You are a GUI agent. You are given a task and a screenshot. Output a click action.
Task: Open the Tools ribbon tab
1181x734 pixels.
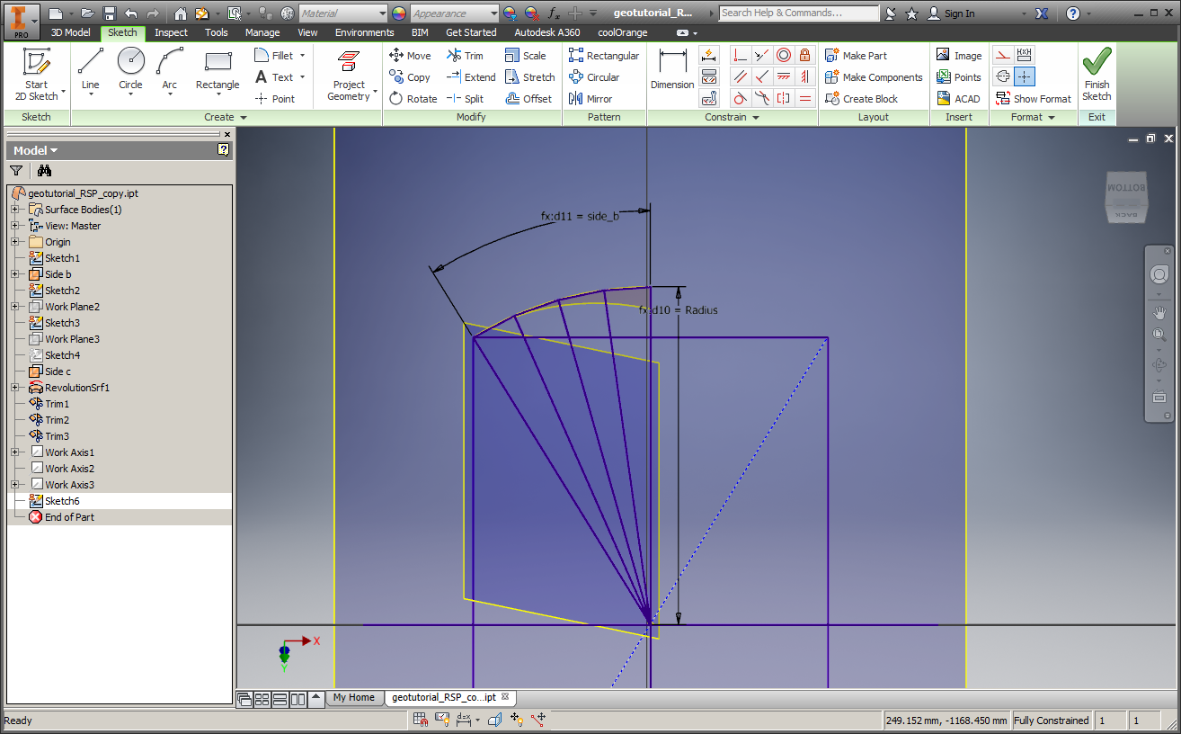tap(216, 32)
